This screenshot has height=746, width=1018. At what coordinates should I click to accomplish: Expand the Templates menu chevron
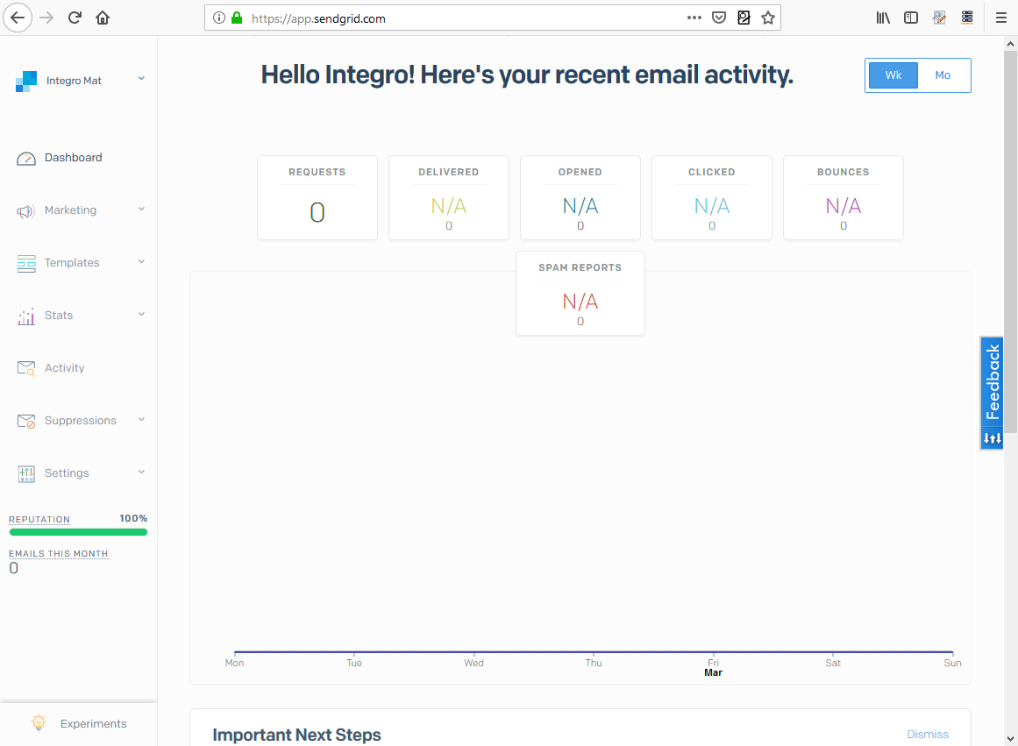coord(141,261)
